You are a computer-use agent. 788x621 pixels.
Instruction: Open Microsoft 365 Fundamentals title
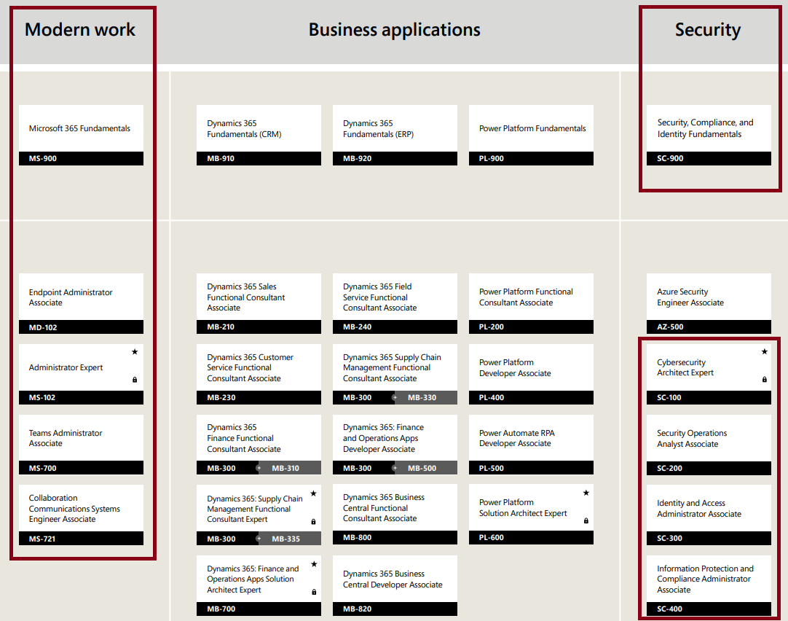pyautogui.click(x=79, y=129)
